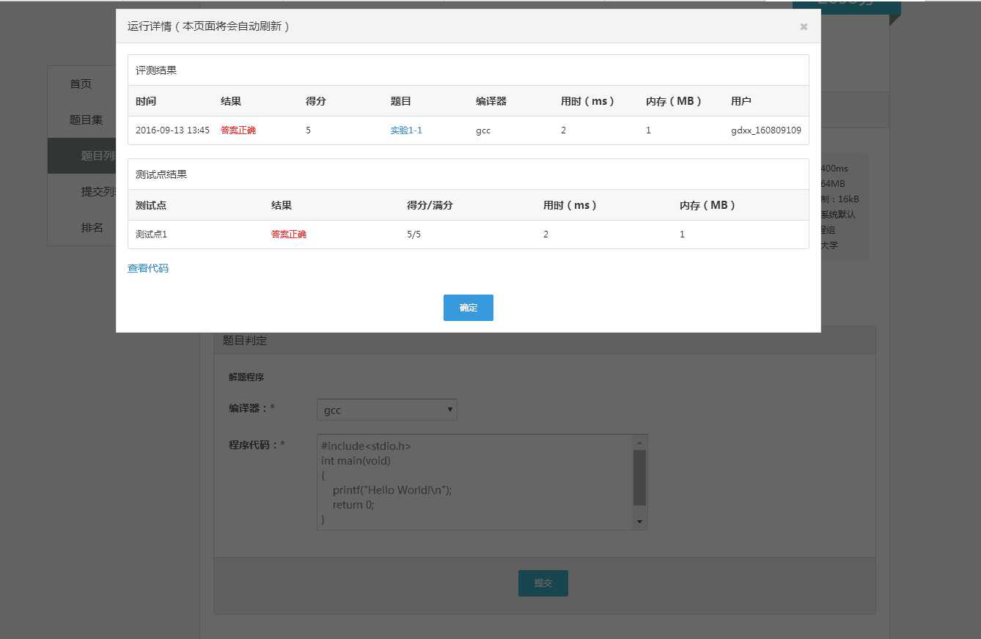Click inside the program code textarea
The width and height of the screenshot is (981, 639).
coord(475,482)
